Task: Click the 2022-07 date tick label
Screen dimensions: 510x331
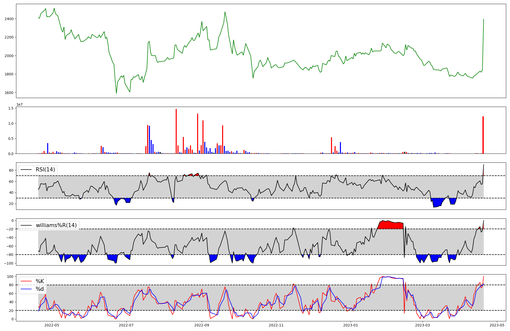Action: tap(126, 325)
